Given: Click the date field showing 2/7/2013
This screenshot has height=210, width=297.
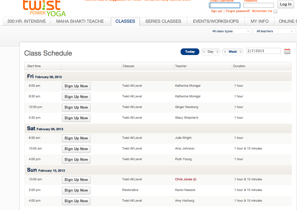Looking at the screenshot, I should [263, 51].
